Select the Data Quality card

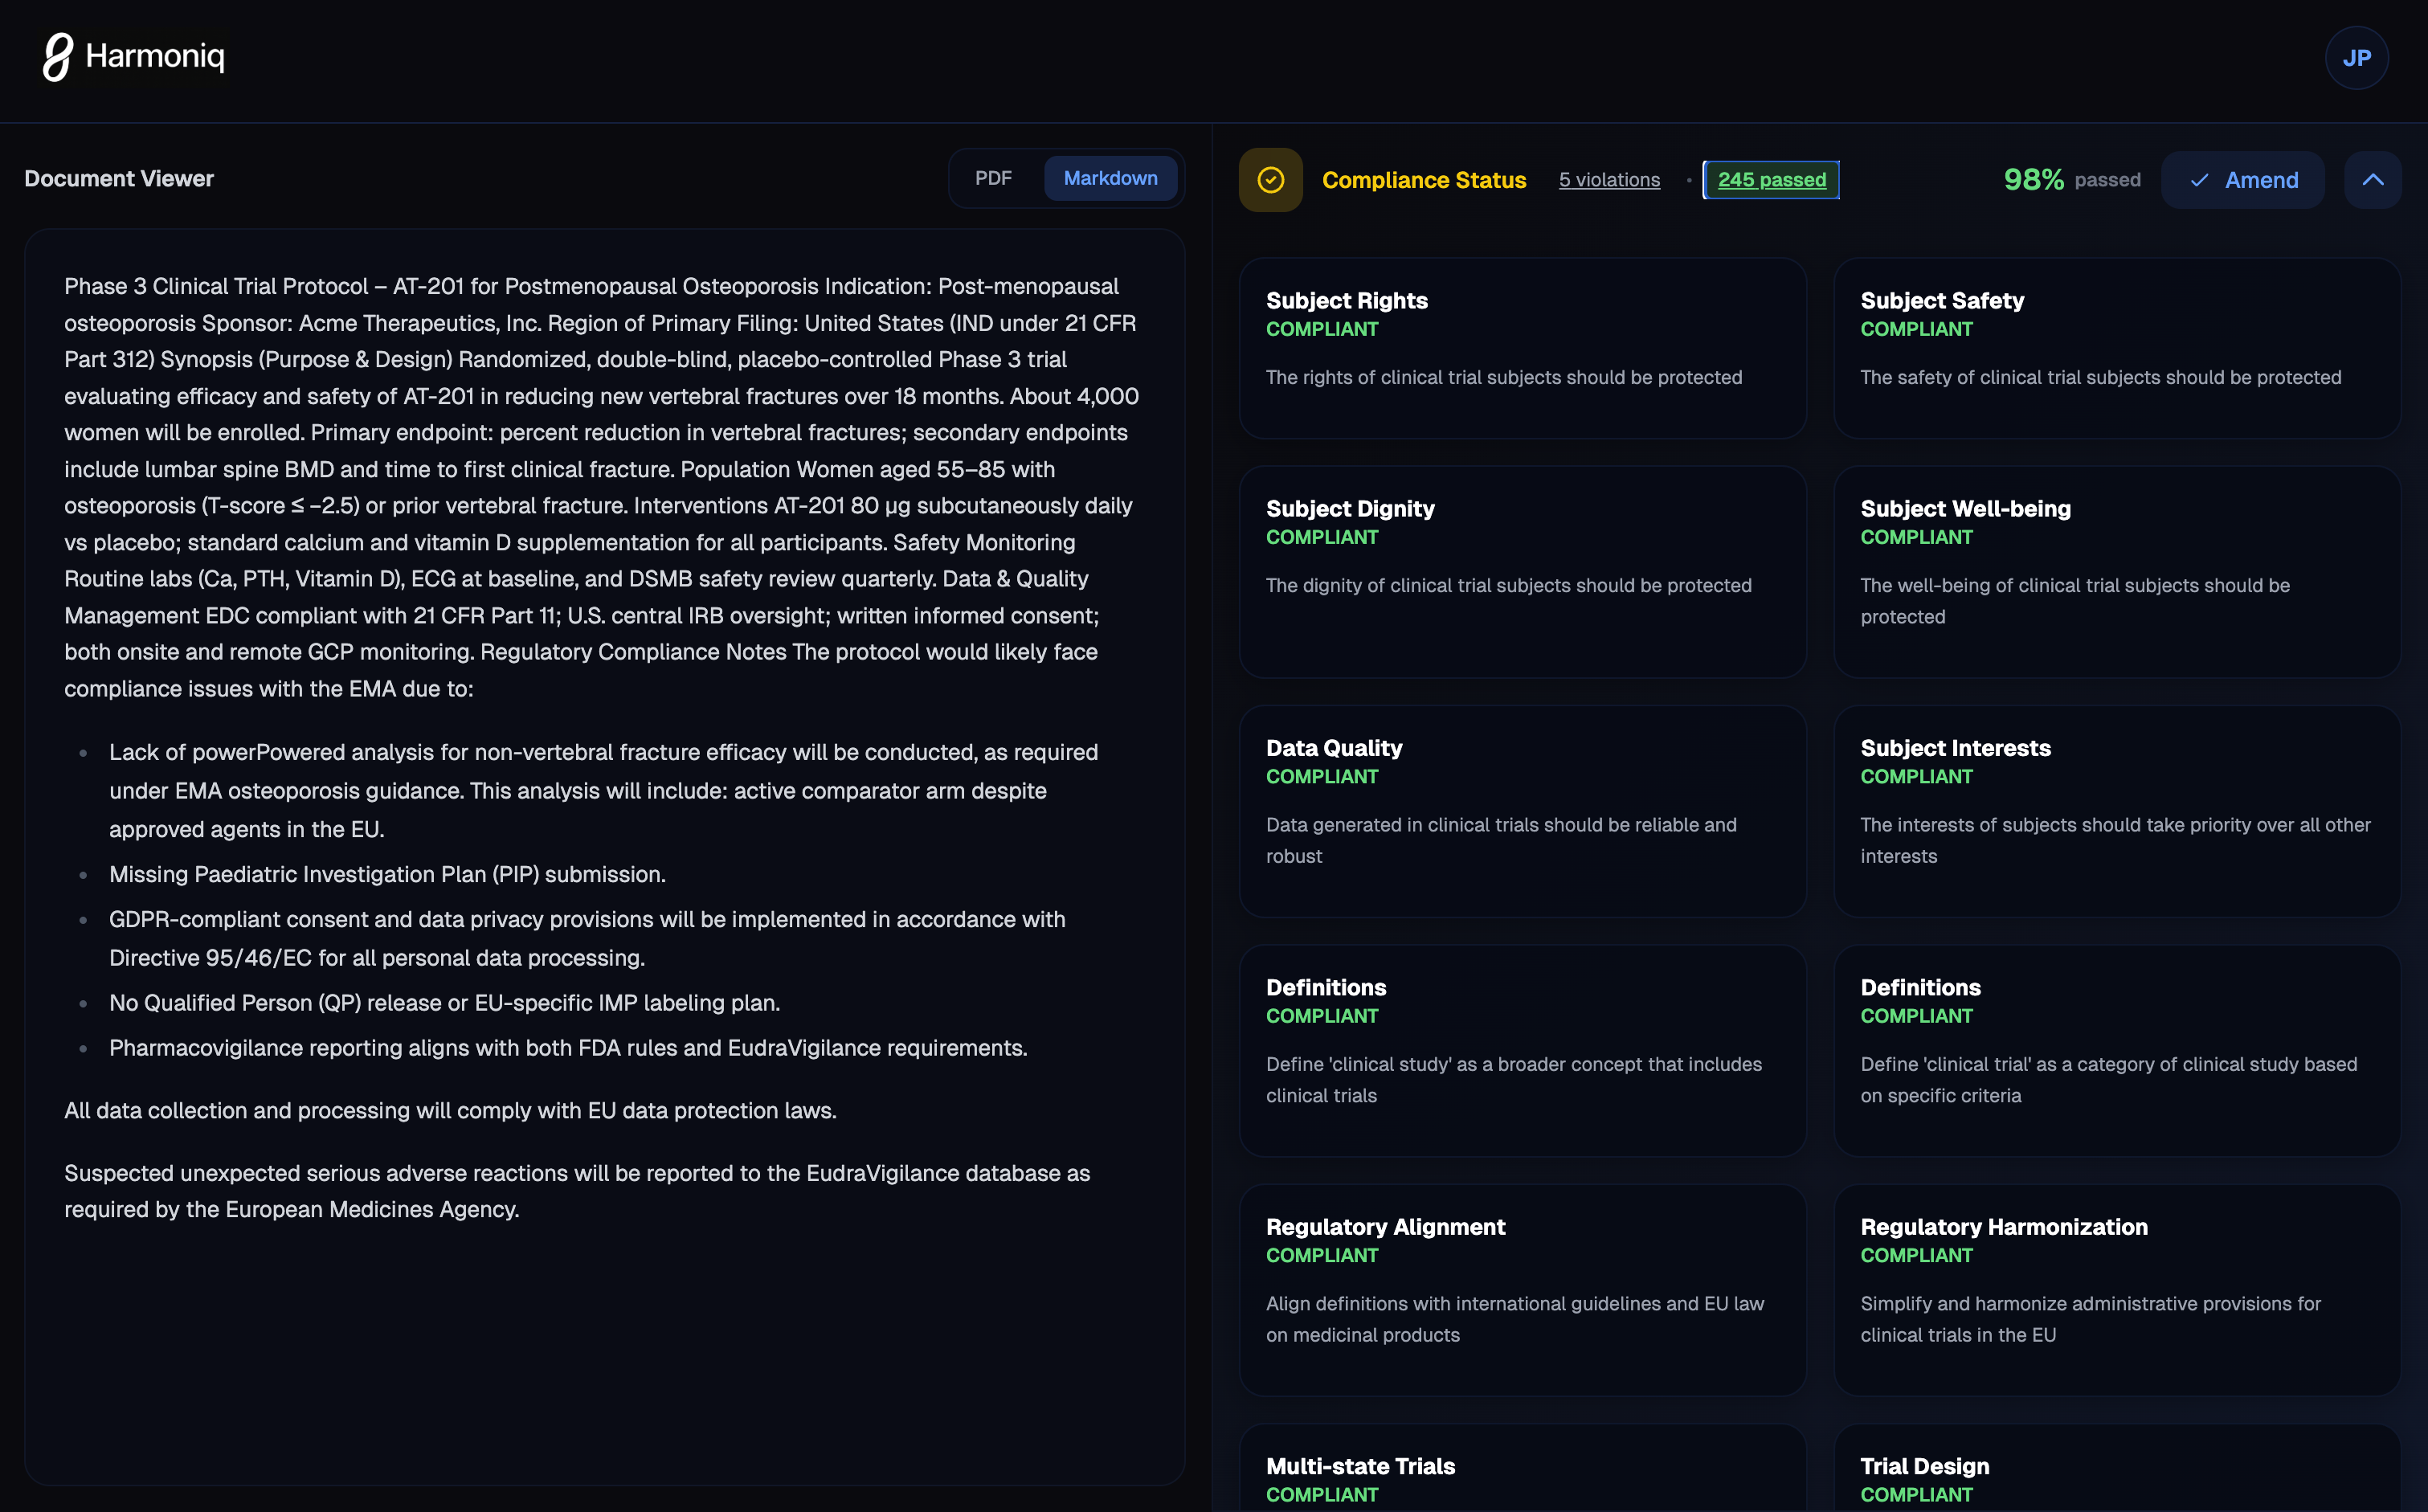[x=1522, y=811]
